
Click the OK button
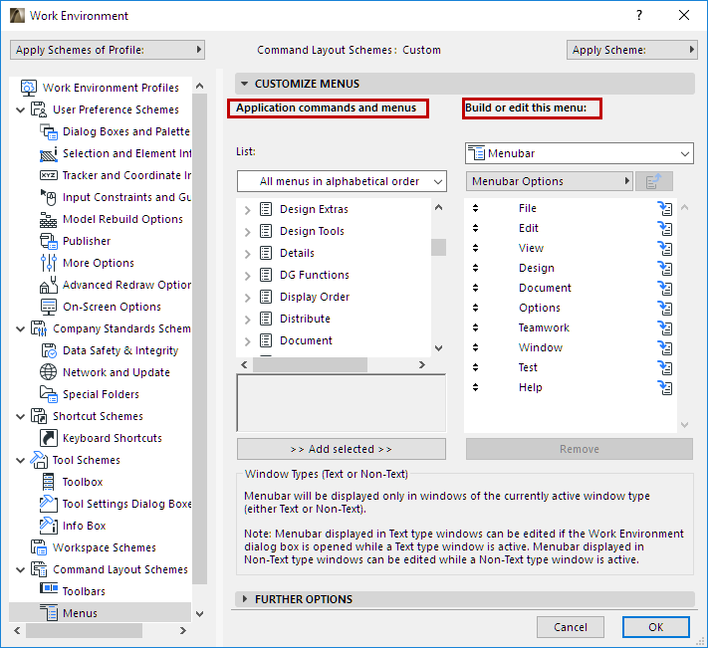(655, 627)
